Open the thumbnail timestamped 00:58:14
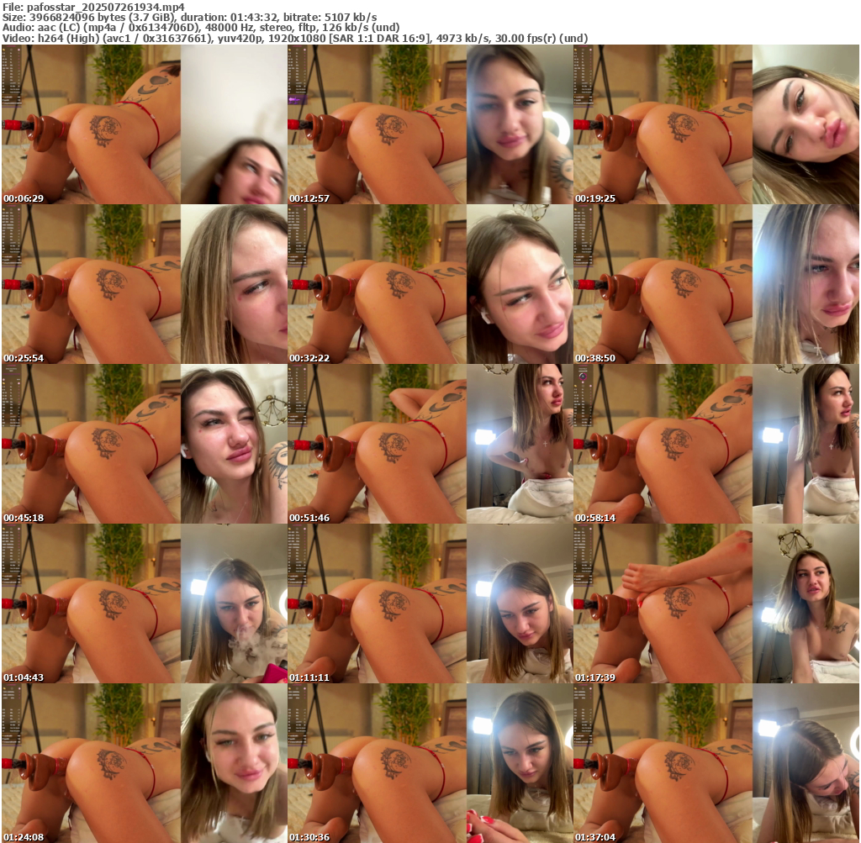Screen dimensions: 861x843 [x=716, y=444]
